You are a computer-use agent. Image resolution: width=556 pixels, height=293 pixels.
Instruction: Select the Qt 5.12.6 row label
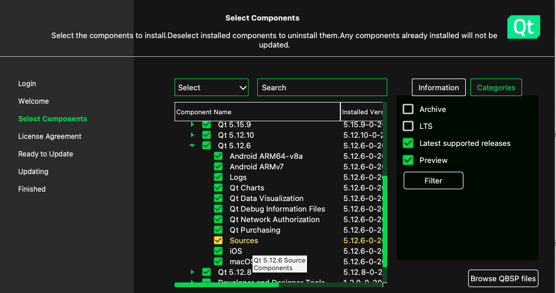[234, 145]
